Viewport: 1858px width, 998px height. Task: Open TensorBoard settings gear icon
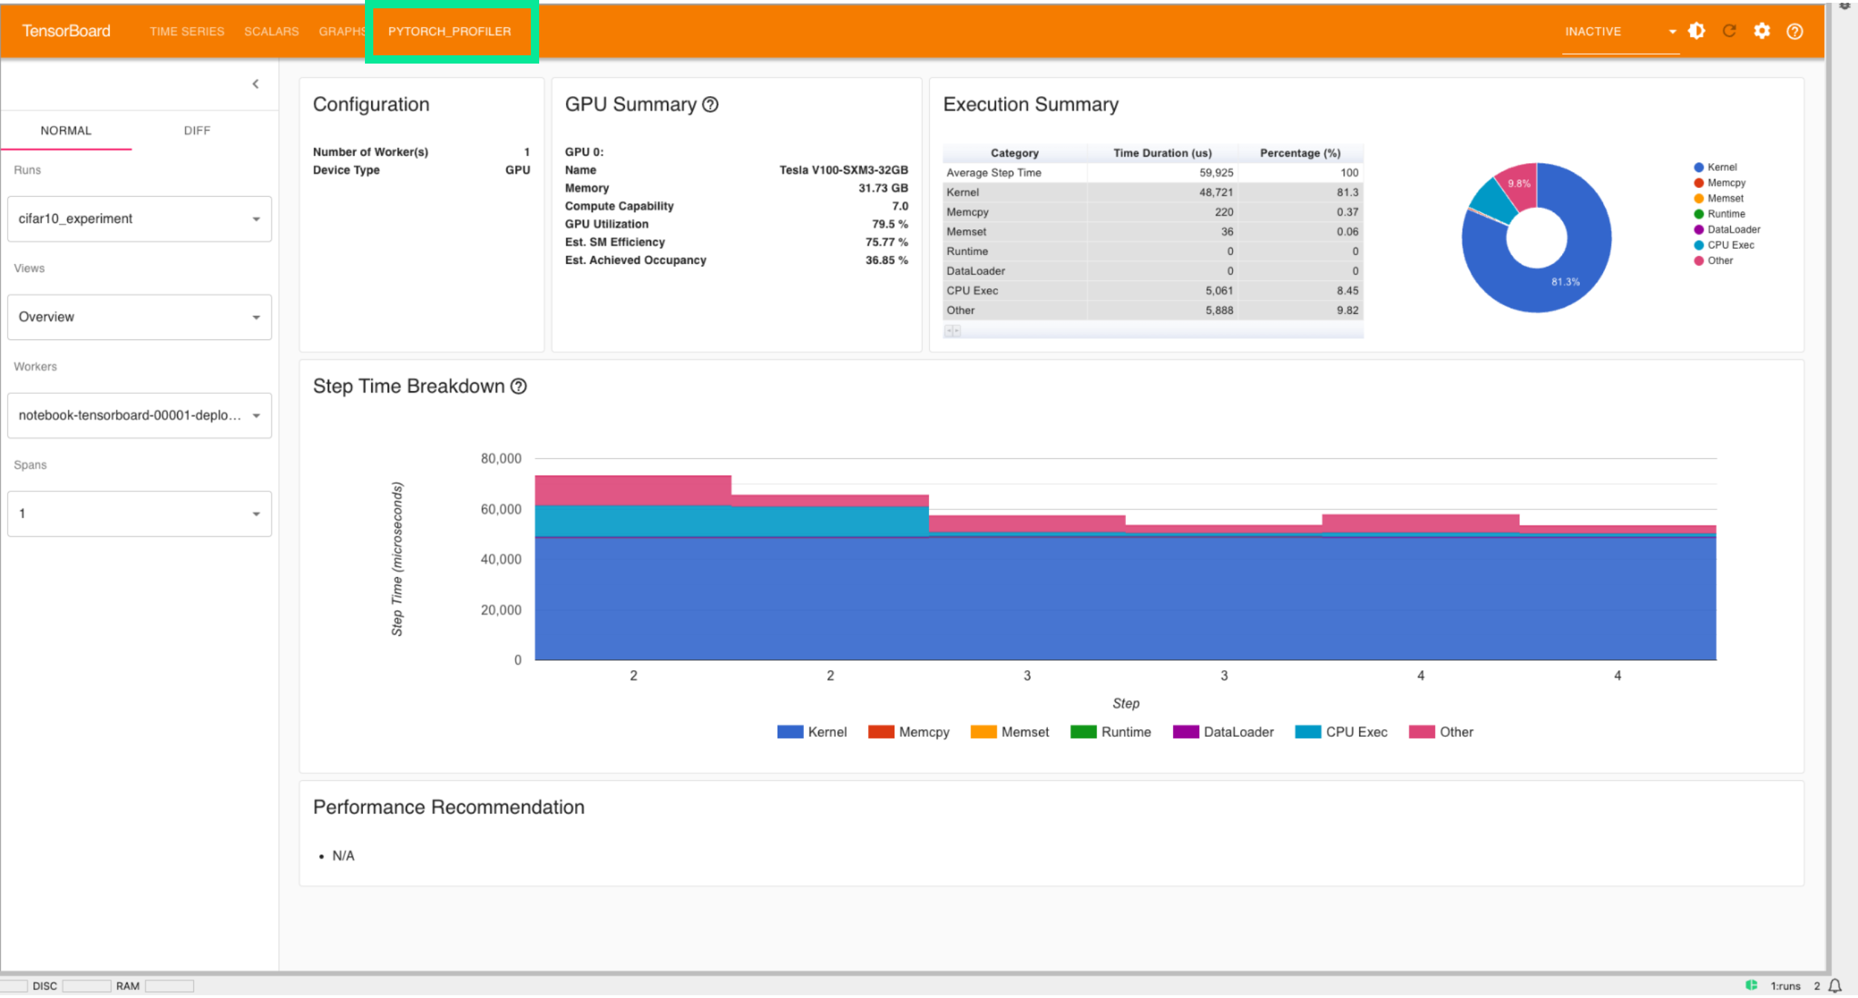[1761, 31]
